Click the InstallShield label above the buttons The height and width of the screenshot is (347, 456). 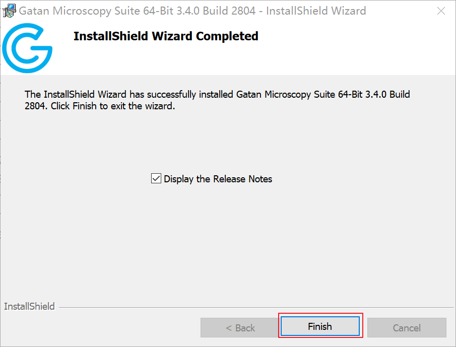click(29, 306)
